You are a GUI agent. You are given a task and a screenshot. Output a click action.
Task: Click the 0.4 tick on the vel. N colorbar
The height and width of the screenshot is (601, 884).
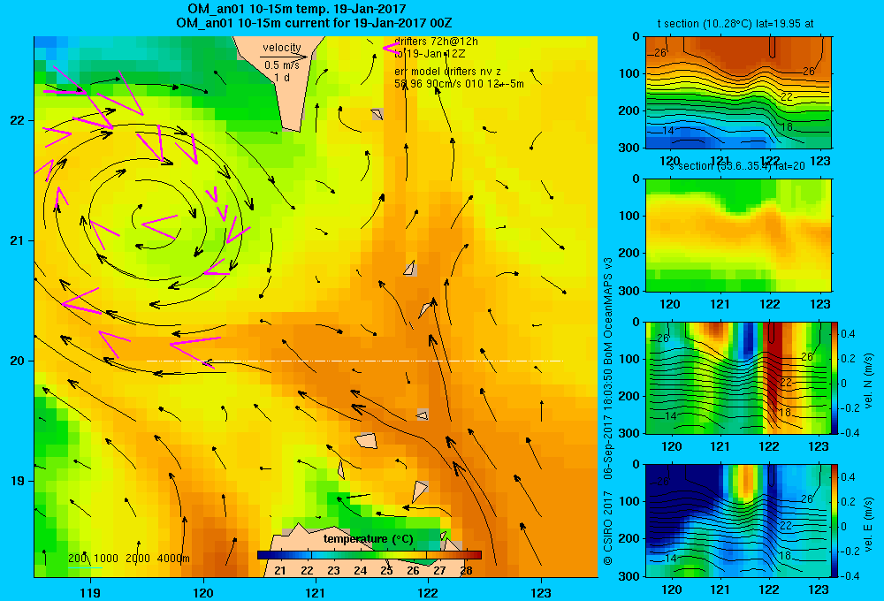click(x=848, y=334)
